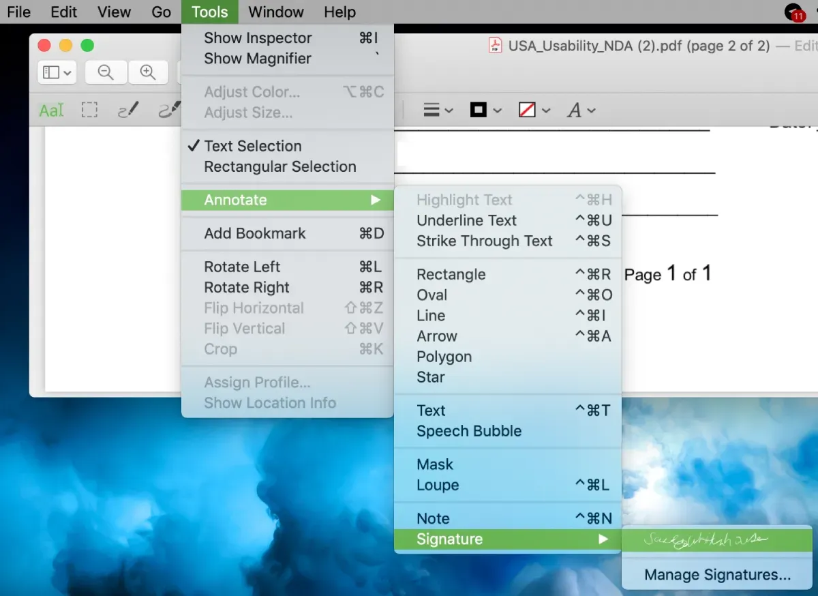818x596 pixels.
Task: Pick the dashed rectangular selection toolbar tool
Action: 89,110
